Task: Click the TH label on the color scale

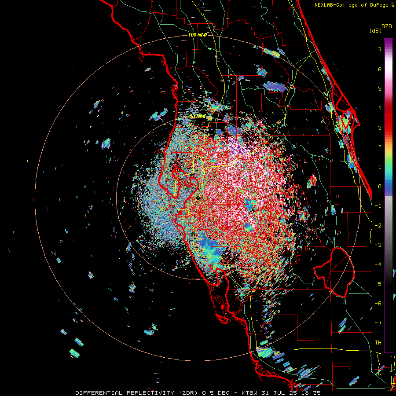Action: point(378,343)
